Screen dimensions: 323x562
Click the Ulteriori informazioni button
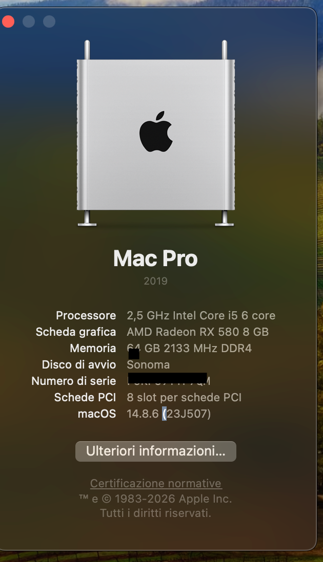[155, 451]
